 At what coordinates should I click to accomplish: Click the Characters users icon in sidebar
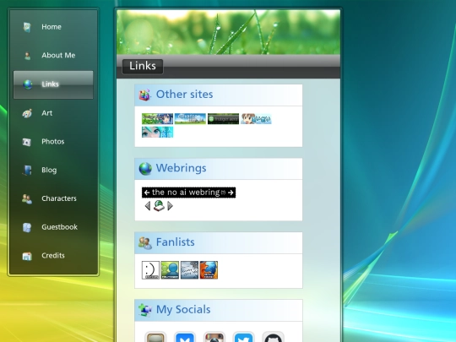(27, 198)
